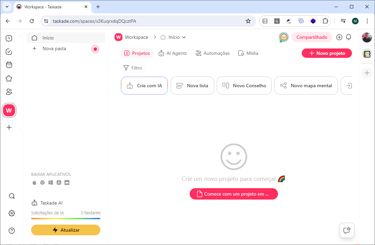Viewport: 375px width, 245px height.
Task: Go back to the previous page
Action: point(8,21)
